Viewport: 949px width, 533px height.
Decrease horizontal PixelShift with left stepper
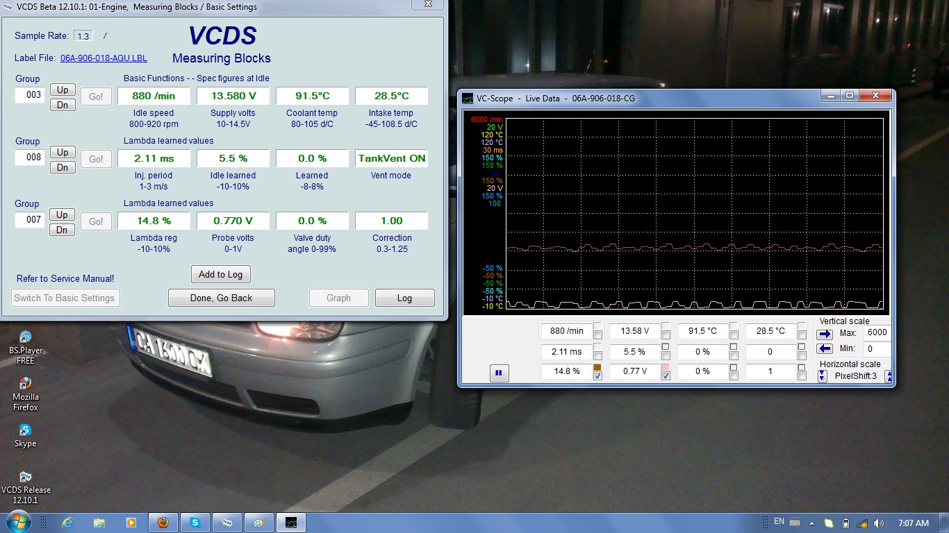[x=823, y=375]
